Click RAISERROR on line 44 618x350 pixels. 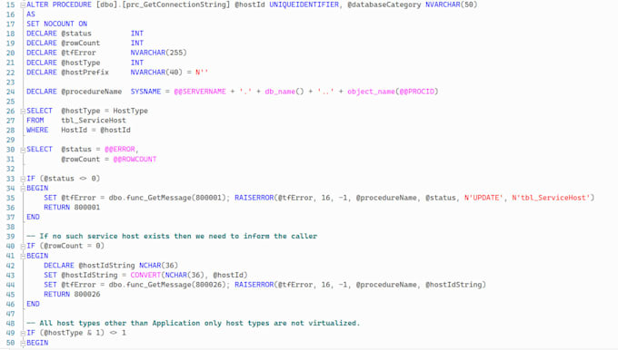[254, 285]
